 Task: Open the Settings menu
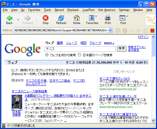click(x=124, y=10)
